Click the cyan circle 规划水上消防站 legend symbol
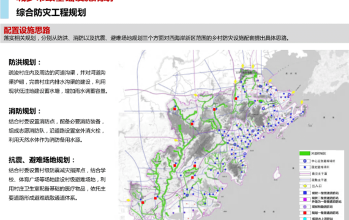The height and width of the screenshot is (220, 349). coord(305,219)
